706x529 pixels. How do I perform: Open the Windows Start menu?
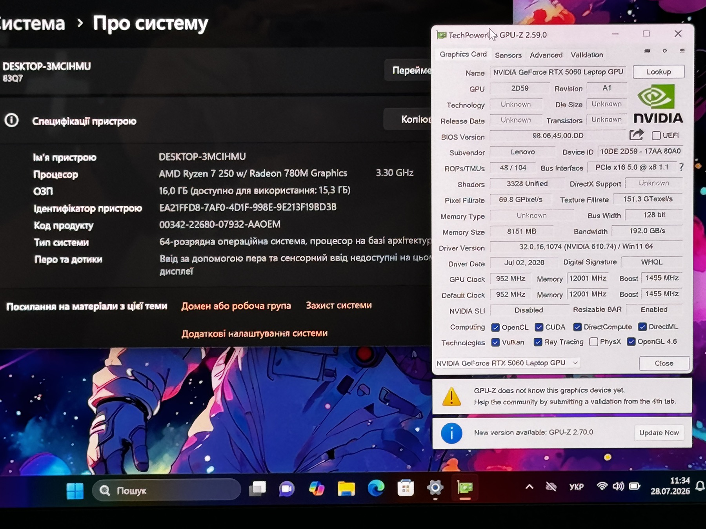[x=75, y=491]
